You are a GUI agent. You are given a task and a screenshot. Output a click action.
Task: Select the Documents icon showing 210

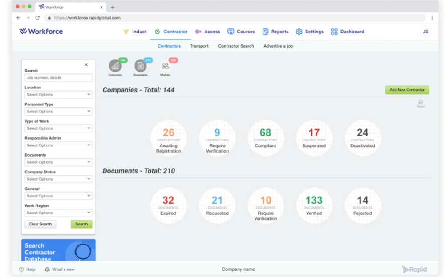click(x=141, y=66)
